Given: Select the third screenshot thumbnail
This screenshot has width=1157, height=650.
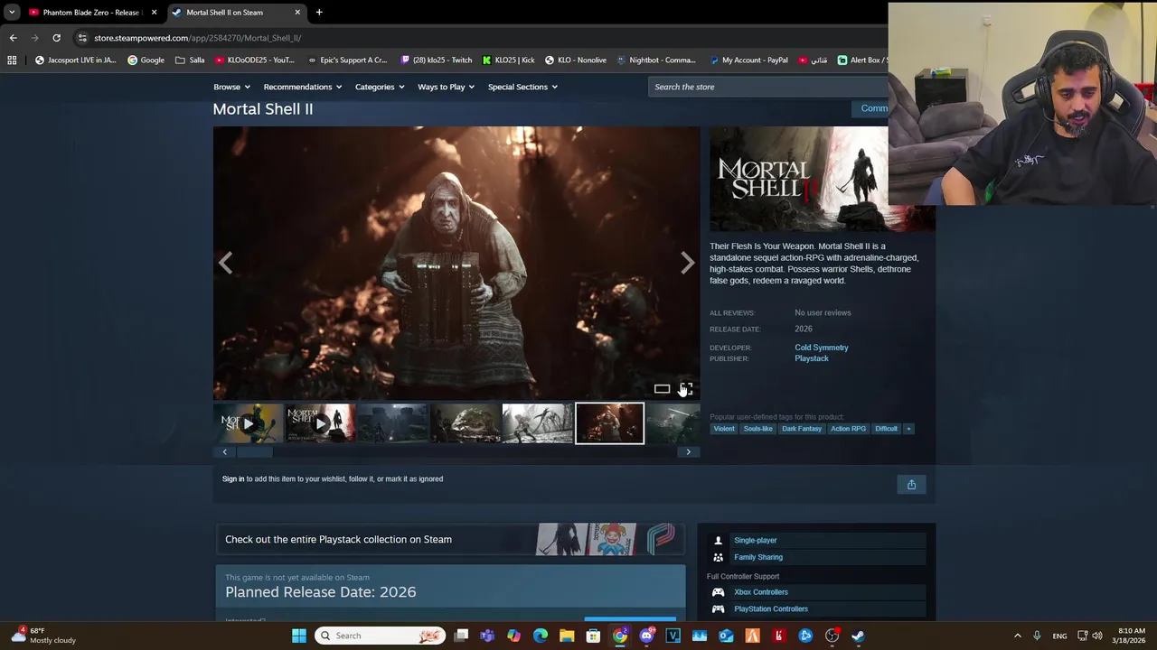Looking at the screenshot, I should [392, 423].
